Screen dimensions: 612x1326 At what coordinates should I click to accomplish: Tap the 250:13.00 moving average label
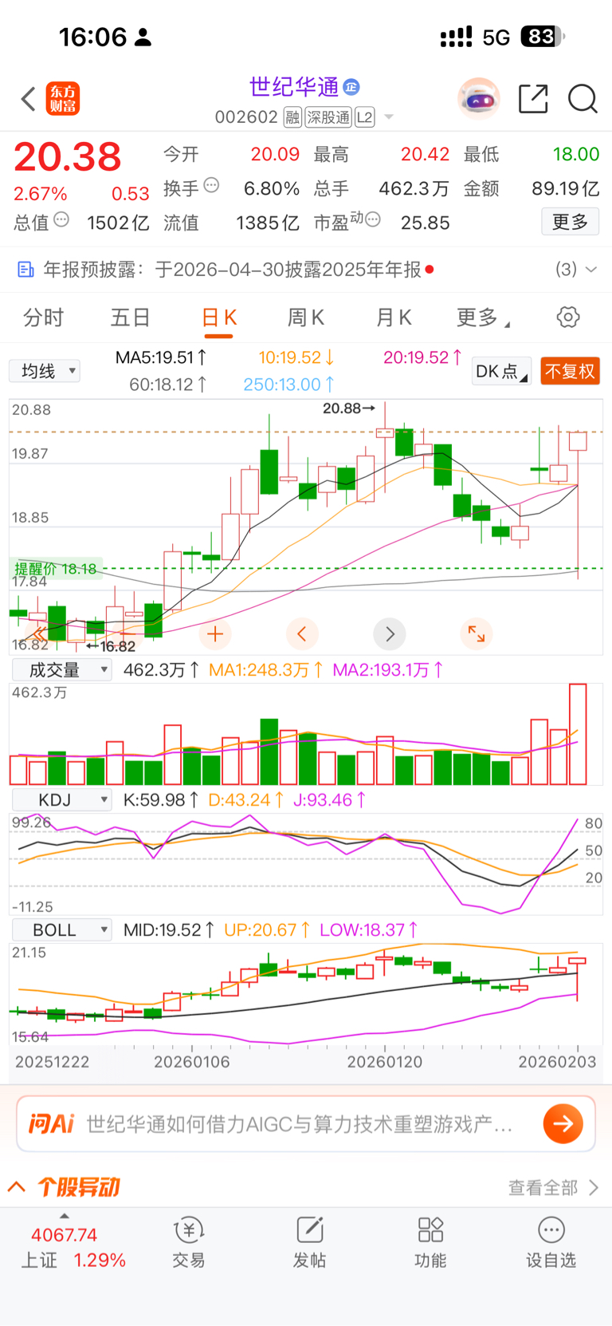(x=288, y=385)
